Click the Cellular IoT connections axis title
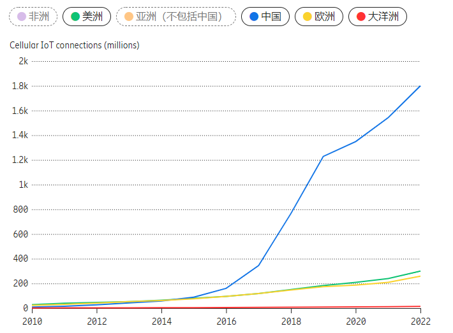The width and height of the screenshot is (453, 333). [75, 45]
